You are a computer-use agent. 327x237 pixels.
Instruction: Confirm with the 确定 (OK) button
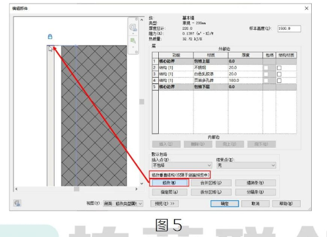click(224, 204)
